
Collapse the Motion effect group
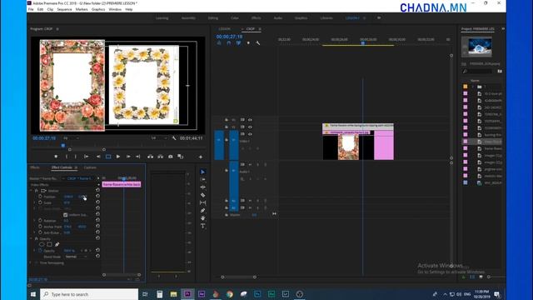[x=32, y=191]
